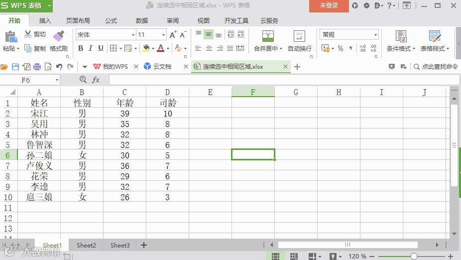Screen dimensions: 461x260
Task: Open the name box F6 dropdown arrow
Action: click(x=57, y=80)
